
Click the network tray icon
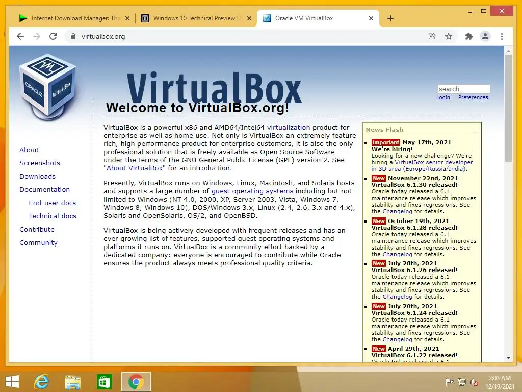click(x=462, y=382)
